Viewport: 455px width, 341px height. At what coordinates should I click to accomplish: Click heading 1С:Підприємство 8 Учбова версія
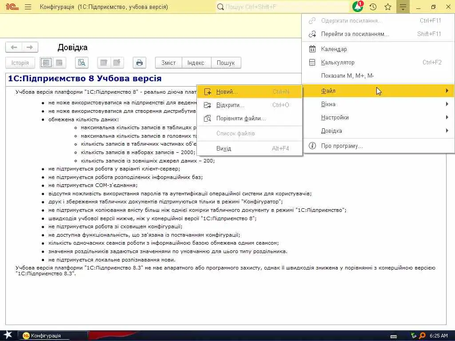[x=85, y=79]
